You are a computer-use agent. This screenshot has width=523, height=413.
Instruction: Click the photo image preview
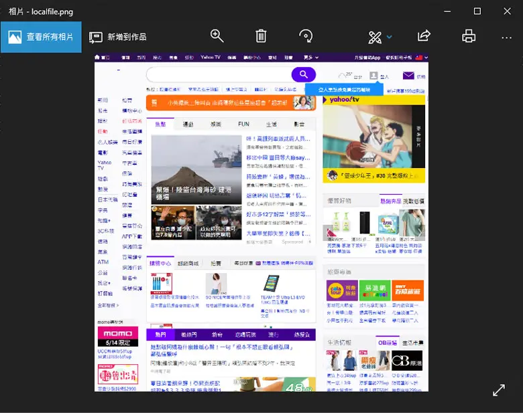click(x=261, y=222)
